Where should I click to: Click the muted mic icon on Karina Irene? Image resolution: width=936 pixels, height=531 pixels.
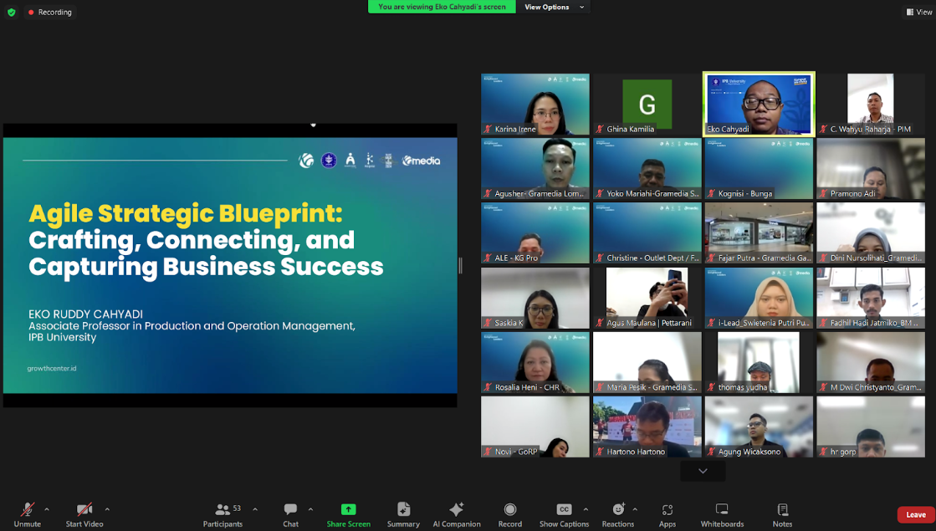[488, 129]
